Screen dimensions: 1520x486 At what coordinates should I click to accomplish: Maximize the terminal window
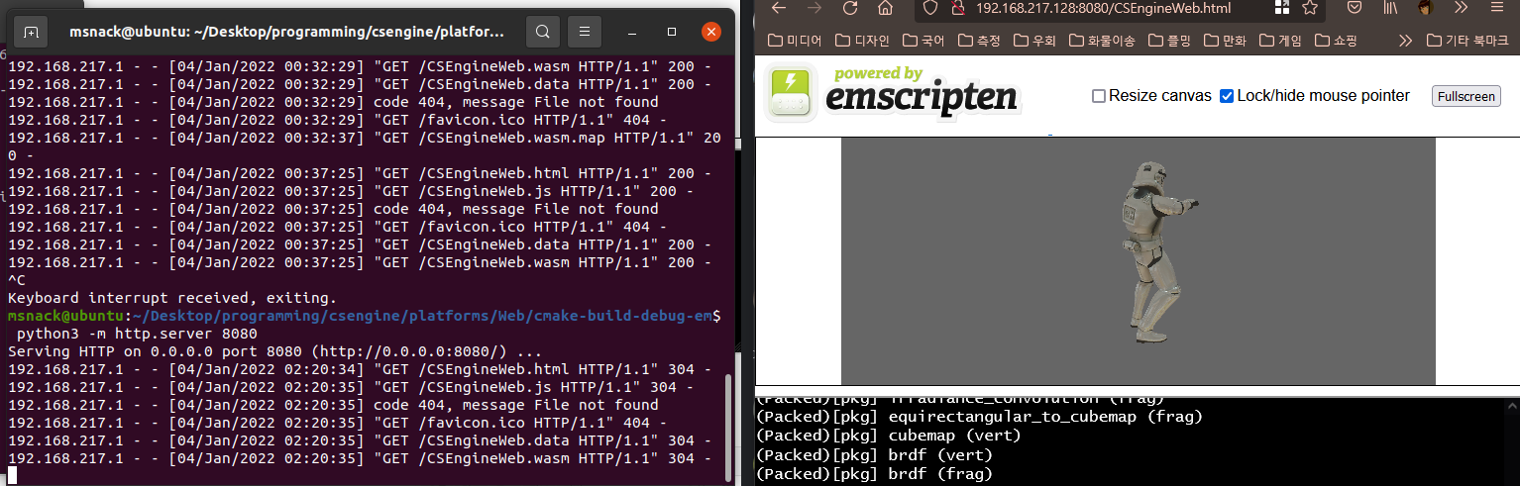672,32
